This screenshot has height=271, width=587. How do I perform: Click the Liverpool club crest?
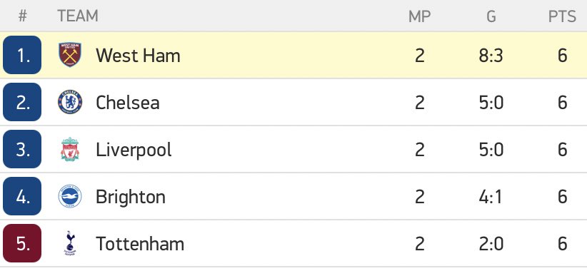(x=70, y=149)
